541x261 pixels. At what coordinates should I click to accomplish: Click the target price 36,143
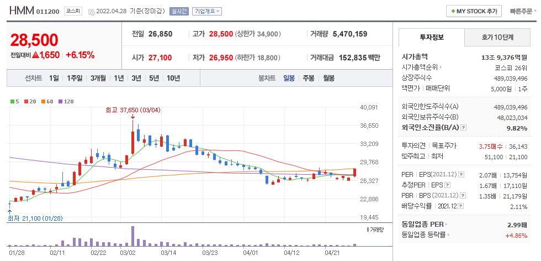[x=518, y=147]
